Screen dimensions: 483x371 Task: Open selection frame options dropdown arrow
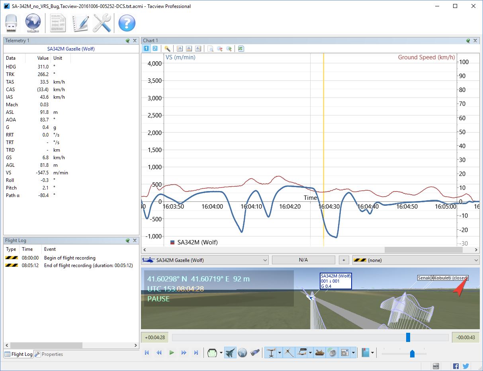pos(353,353)
